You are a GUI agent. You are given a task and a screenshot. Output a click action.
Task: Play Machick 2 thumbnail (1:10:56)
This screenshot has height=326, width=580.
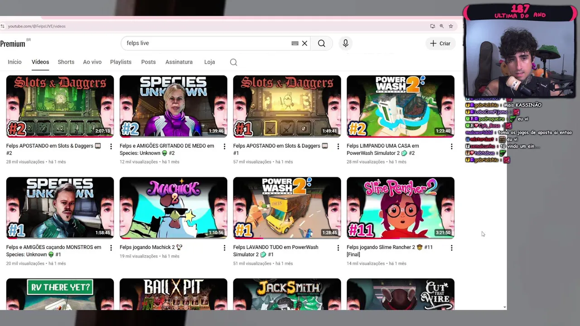(174, 207)
